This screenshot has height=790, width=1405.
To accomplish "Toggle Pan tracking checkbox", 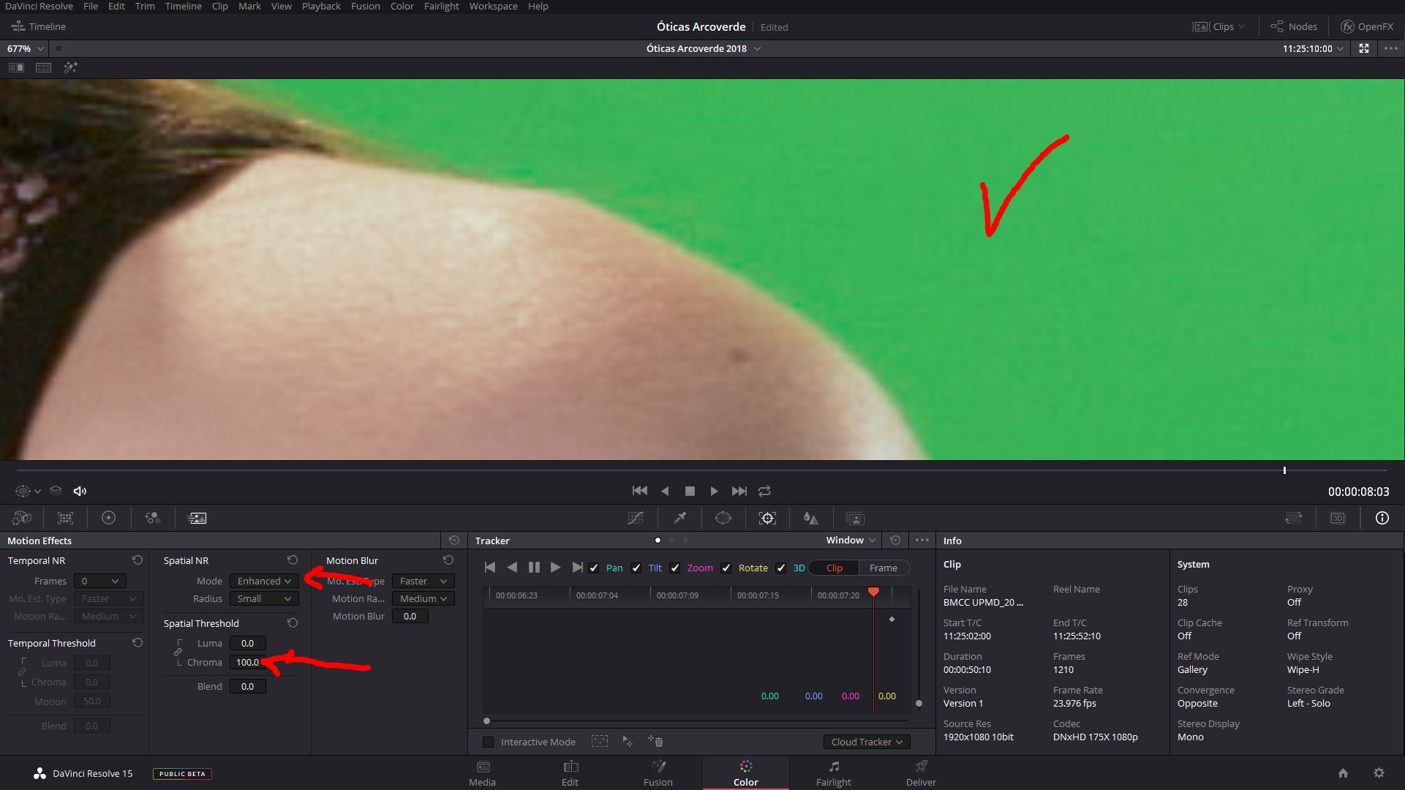I will (594, 568).
